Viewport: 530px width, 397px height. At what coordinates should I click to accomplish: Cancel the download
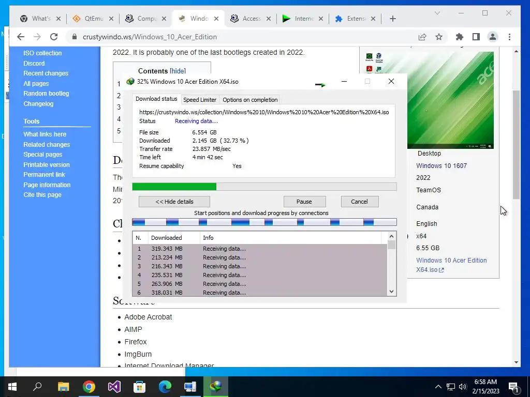(x=360, y=202)
